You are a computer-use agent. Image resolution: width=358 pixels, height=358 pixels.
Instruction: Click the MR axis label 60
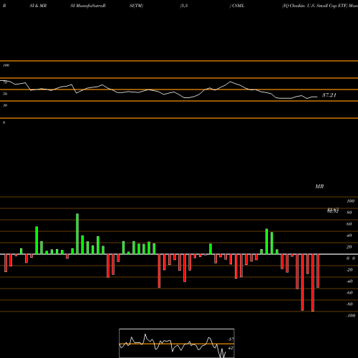point(349,224)
